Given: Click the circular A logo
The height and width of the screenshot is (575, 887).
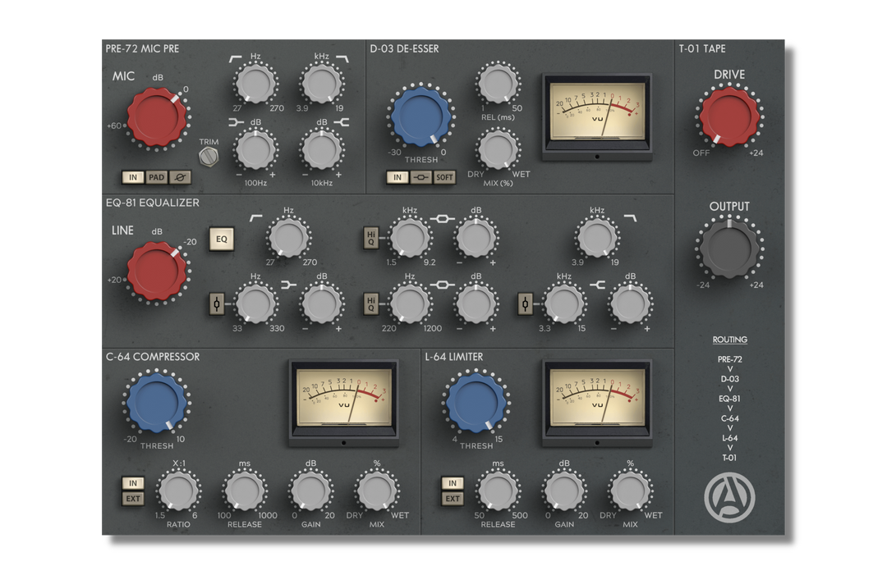Looking at the screenshot, I should point(730,498).
